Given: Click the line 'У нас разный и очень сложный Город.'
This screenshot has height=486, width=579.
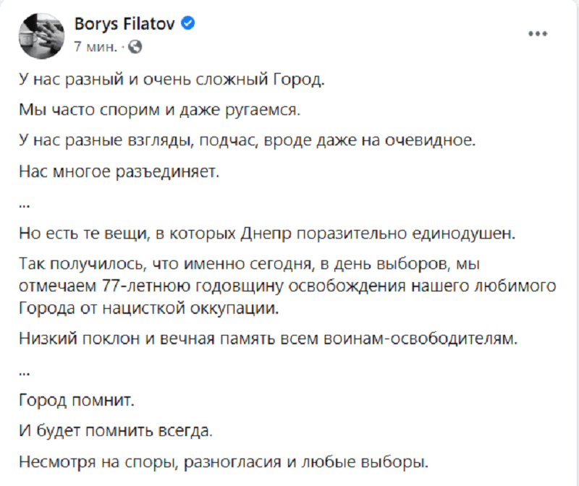Looking at the screenshot, I should 173,80.
